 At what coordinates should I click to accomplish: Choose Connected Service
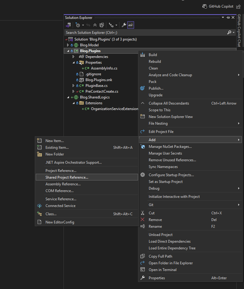coord(87,206)
